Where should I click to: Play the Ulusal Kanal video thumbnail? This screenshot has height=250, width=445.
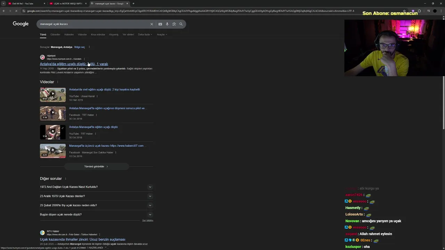53,94
